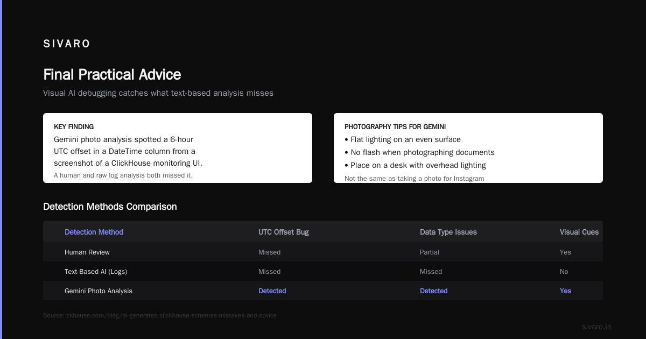Viewport: 646px width, 339px height.
Task: Click 'Gemini photo analysis spotted a 6-hour' line
Action: (123, 139)
